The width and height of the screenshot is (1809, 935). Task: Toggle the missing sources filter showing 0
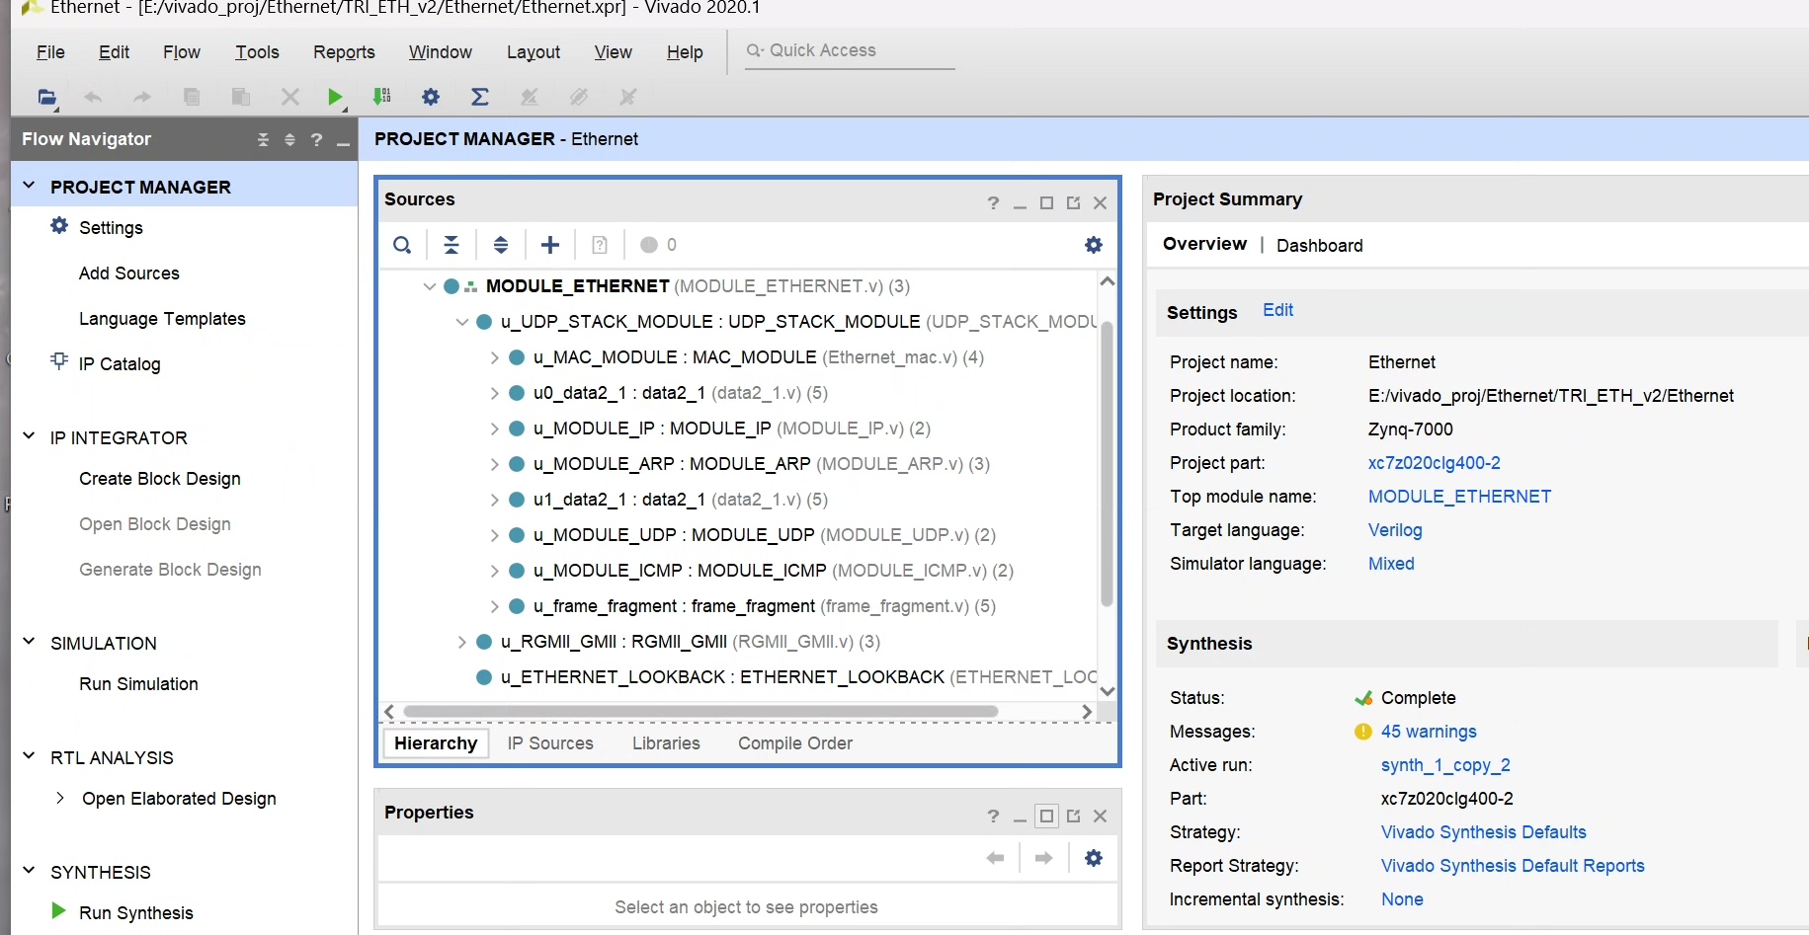pos(658,245)
